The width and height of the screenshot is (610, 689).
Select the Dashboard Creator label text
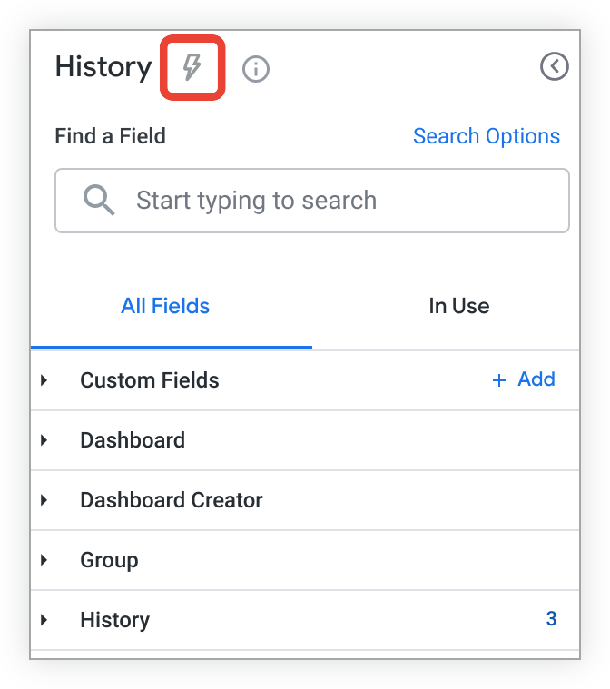[172, 500]
